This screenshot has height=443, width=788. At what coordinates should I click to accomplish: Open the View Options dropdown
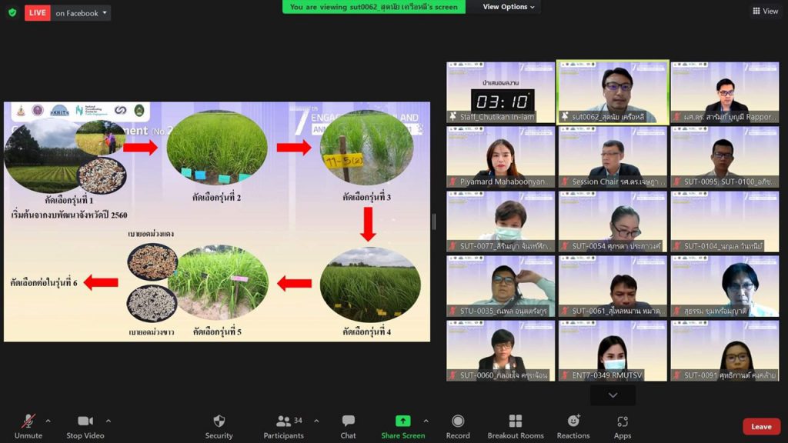pos(508,6)
